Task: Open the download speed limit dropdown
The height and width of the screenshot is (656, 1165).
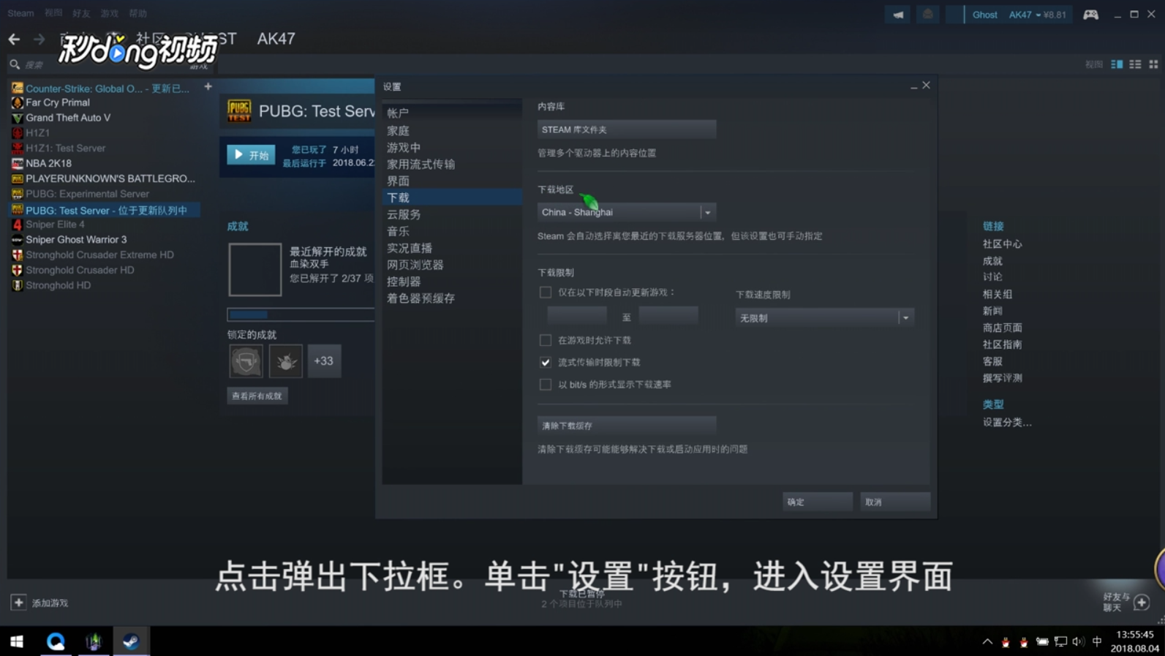Action: pyautogui.click(x=825, y=318)
